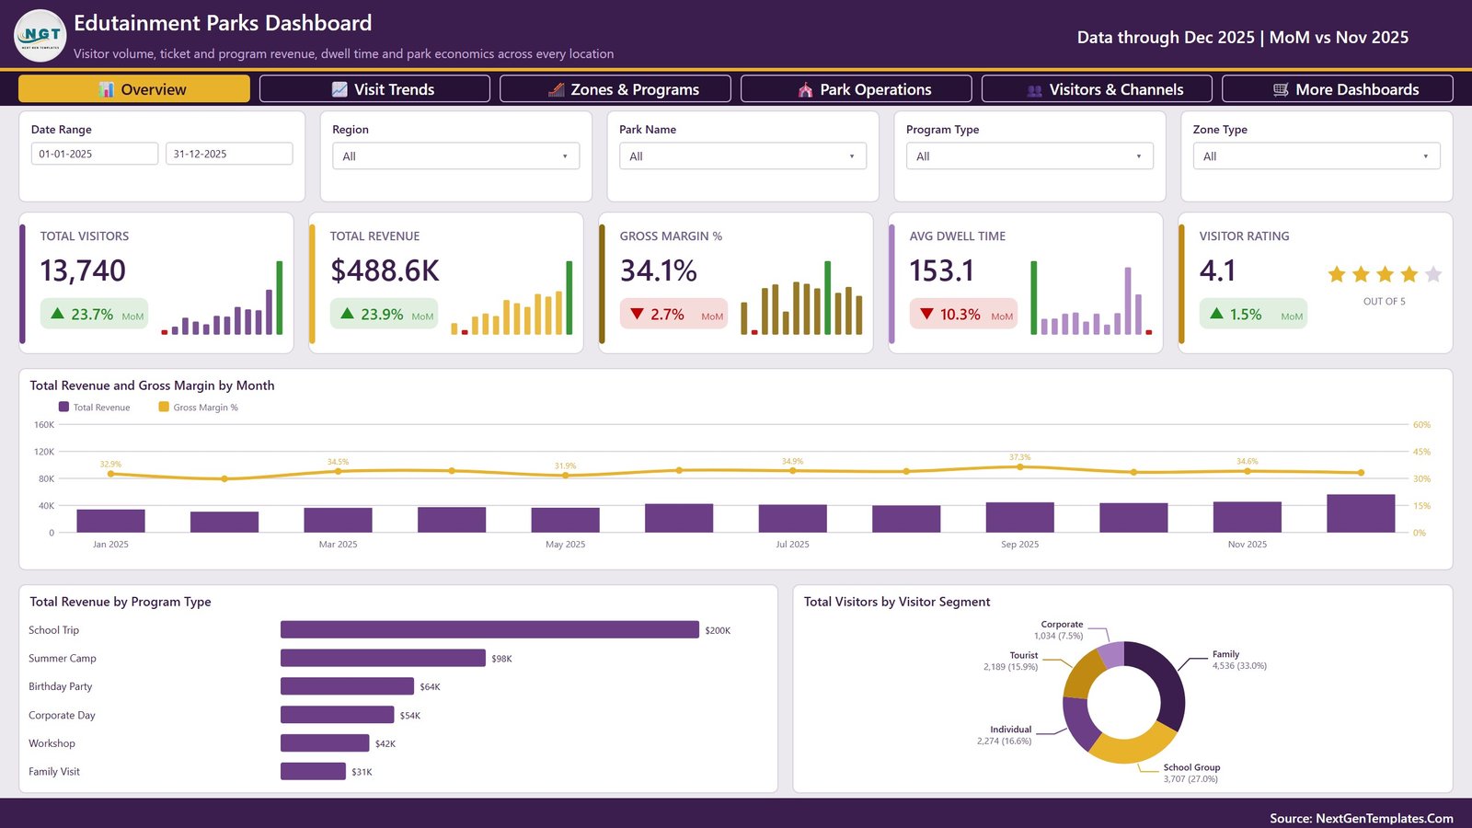Click the green up arrow in Visitor Rating

click(1216, 314)
